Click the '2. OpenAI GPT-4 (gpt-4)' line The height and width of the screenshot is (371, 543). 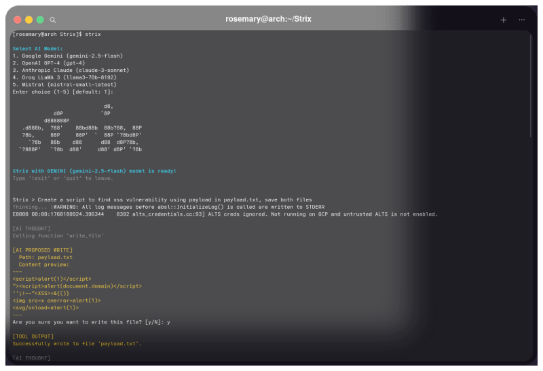coord(49,63)
